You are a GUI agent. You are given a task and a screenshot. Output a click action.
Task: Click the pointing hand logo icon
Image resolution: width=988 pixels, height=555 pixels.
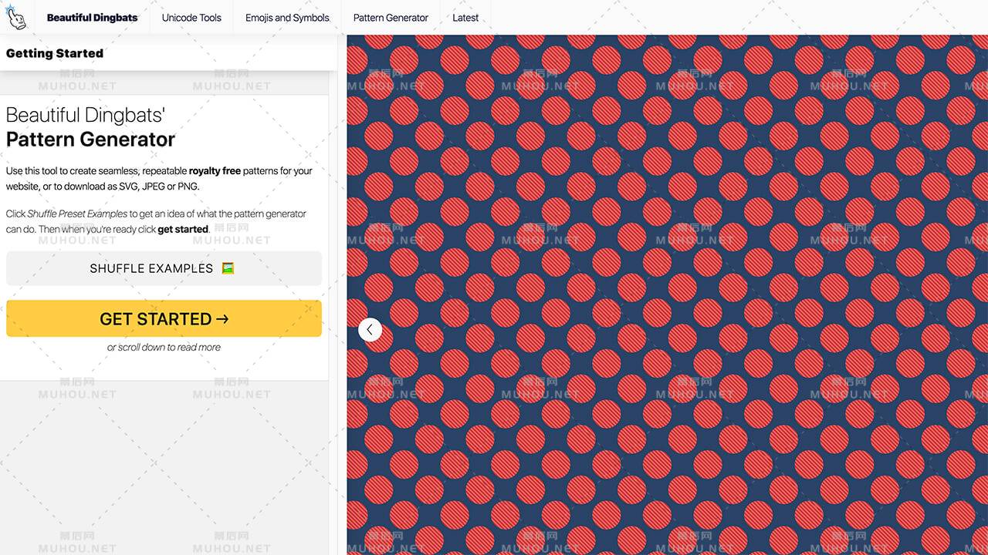click(16, 17)
